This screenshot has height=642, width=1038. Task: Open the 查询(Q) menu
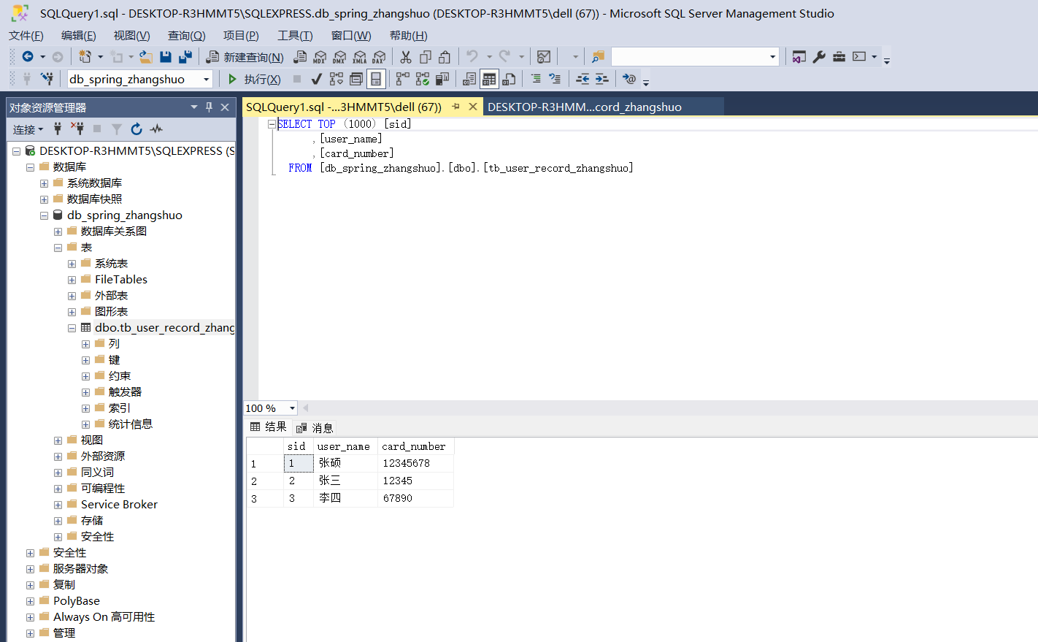(x=187, y=36)
